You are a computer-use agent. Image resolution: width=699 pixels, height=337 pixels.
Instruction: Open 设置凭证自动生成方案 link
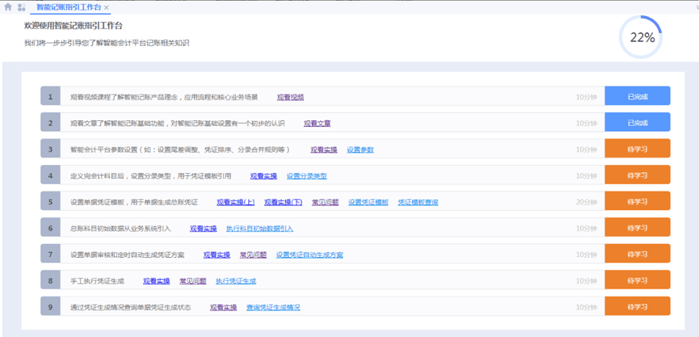click(x=309, y=255)
